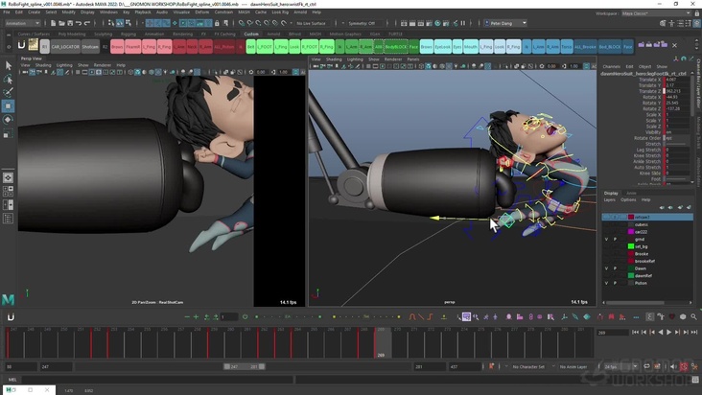
Task: Toggle visibility of the Dawn layer
Action: tap(606, 268)
